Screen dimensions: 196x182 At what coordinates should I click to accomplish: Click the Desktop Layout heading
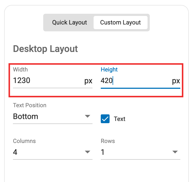(45, 49)
